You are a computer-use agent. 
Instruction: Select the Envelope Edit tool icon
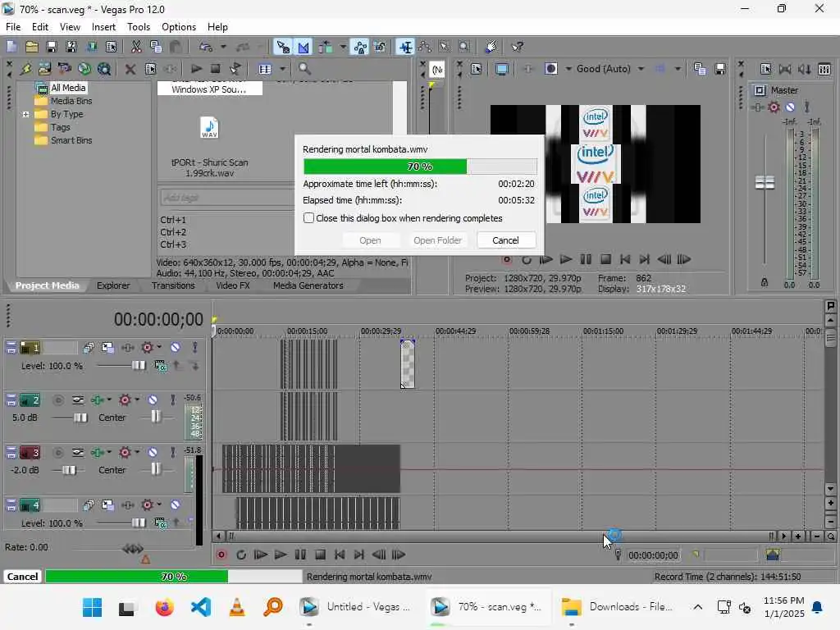tap(425, 47)
